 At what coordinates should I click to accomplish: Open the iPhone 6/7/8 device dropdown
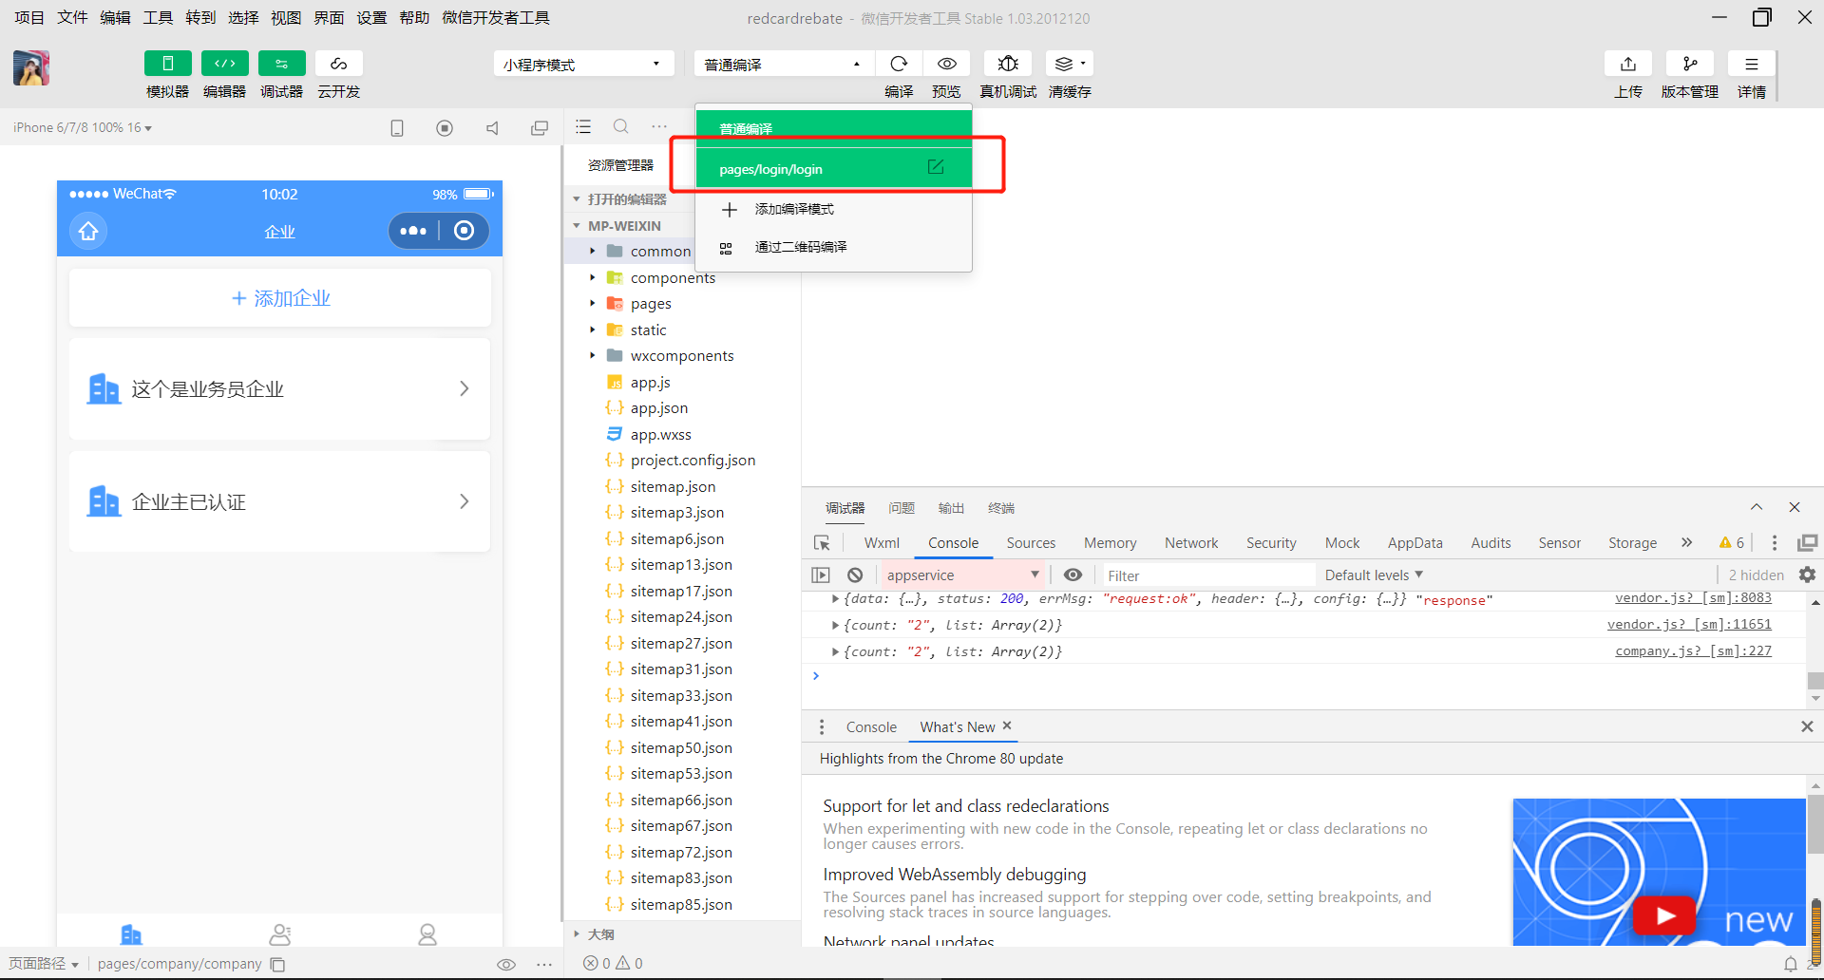coord(83,127)
